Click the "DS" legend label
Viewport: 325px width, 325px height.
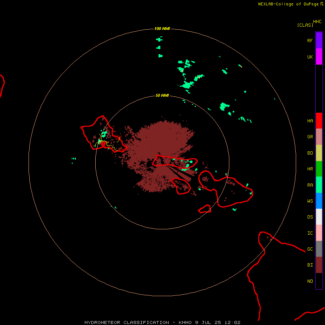310,217
